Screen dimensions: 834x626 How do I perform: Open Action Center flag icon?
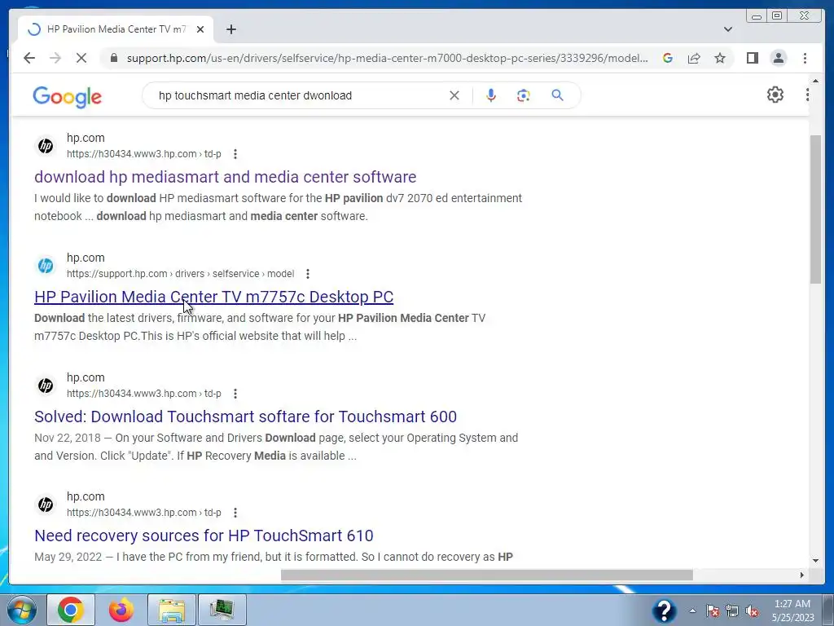tap(713, 611)
